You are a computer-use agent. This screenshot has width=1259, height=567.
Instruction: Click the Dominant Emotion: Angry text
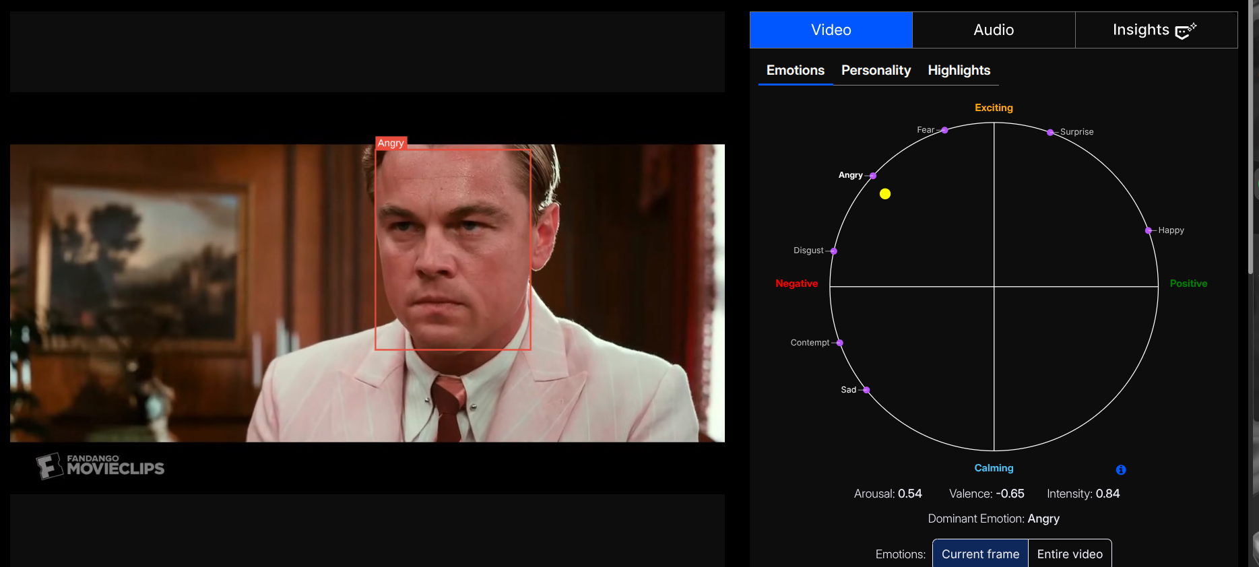(994, 519)
